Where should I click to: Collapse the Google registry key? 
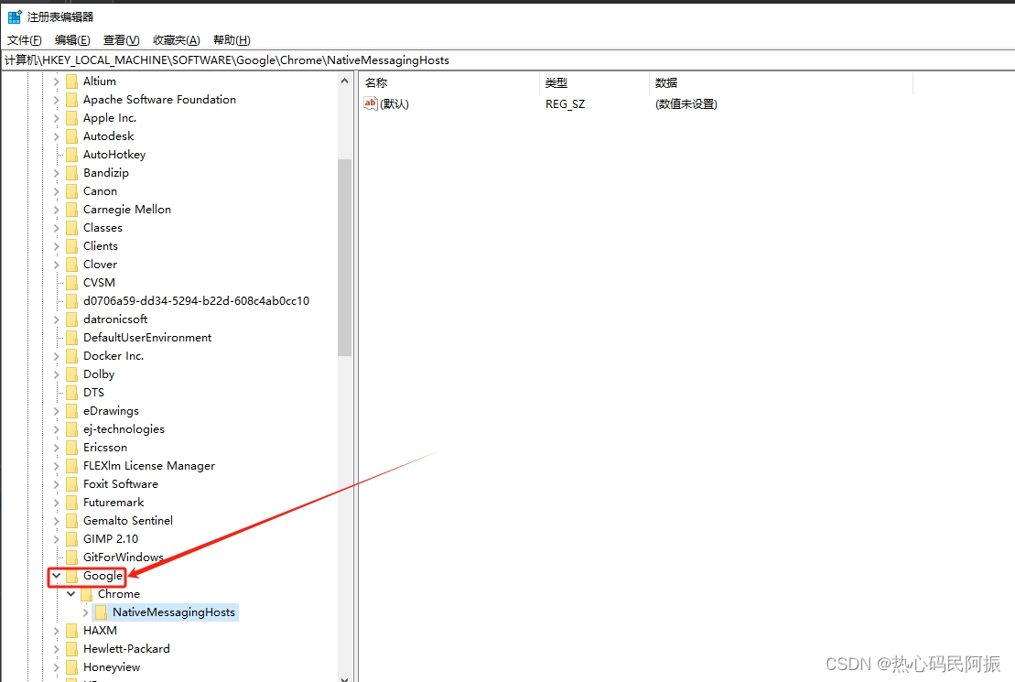click(56, 576)
